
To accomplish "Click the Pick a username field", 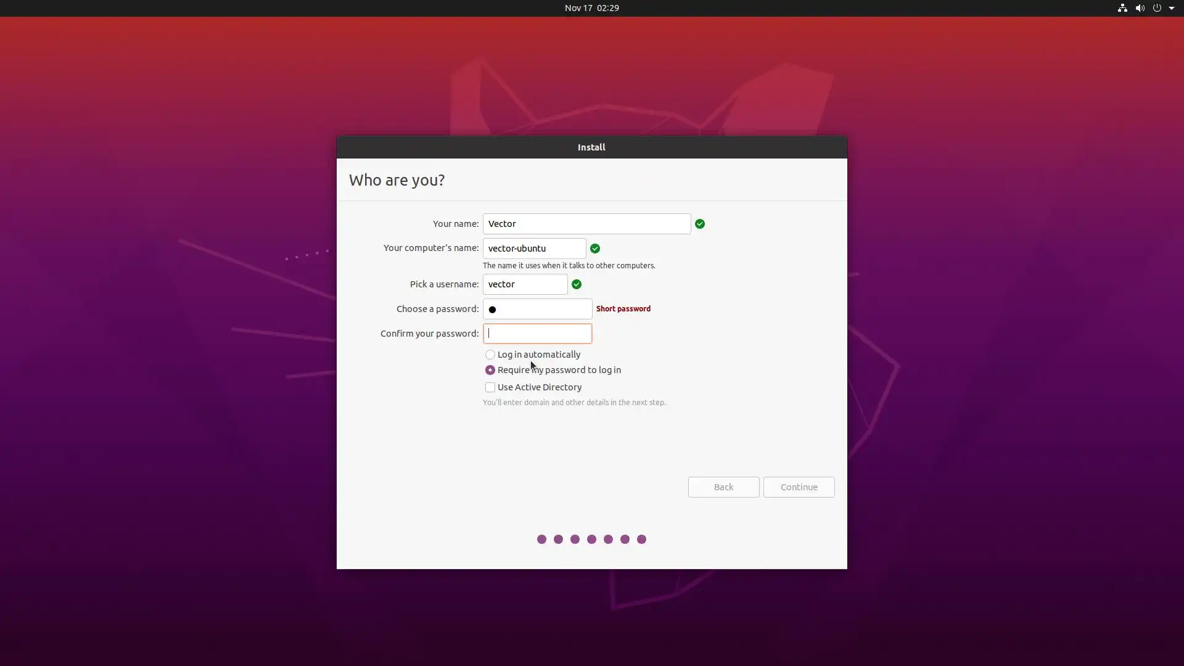I will (x=525, y=284).
